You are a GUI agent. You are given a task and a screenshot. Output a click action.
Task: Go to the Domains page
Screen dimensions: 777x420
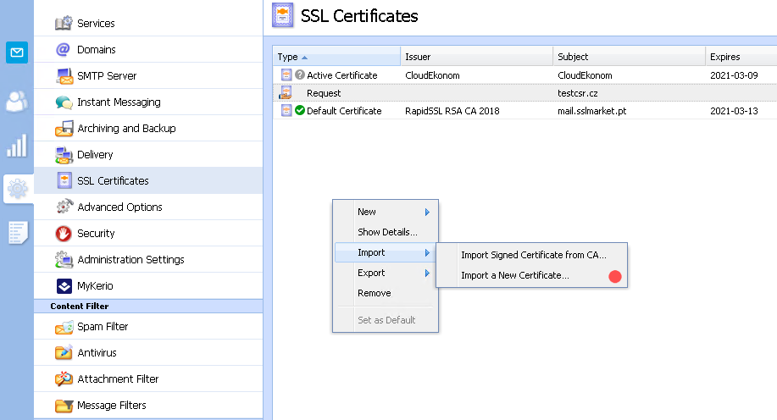pos(148,49)
